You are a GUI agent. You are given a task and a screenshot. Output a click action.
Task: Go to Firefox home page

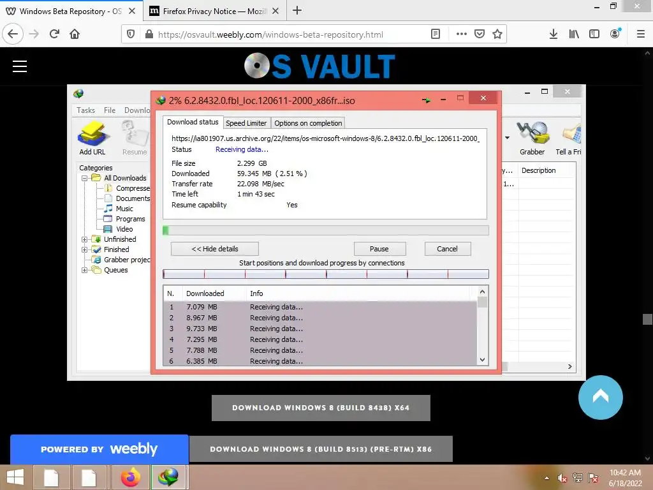75,34
